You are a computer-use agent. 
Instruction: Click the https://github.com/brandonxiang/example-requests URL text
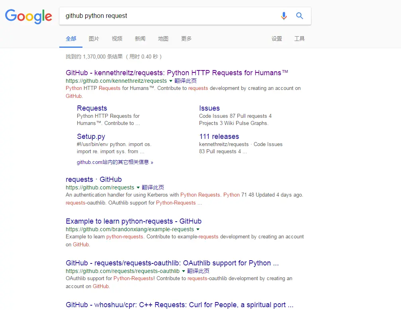pos(130,230)
